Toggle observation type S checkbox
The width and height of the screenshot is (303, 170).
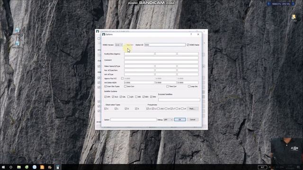pos(136,109)
